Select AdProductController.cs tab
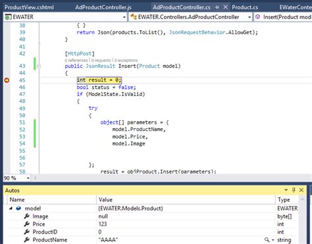 pos(182,7)
